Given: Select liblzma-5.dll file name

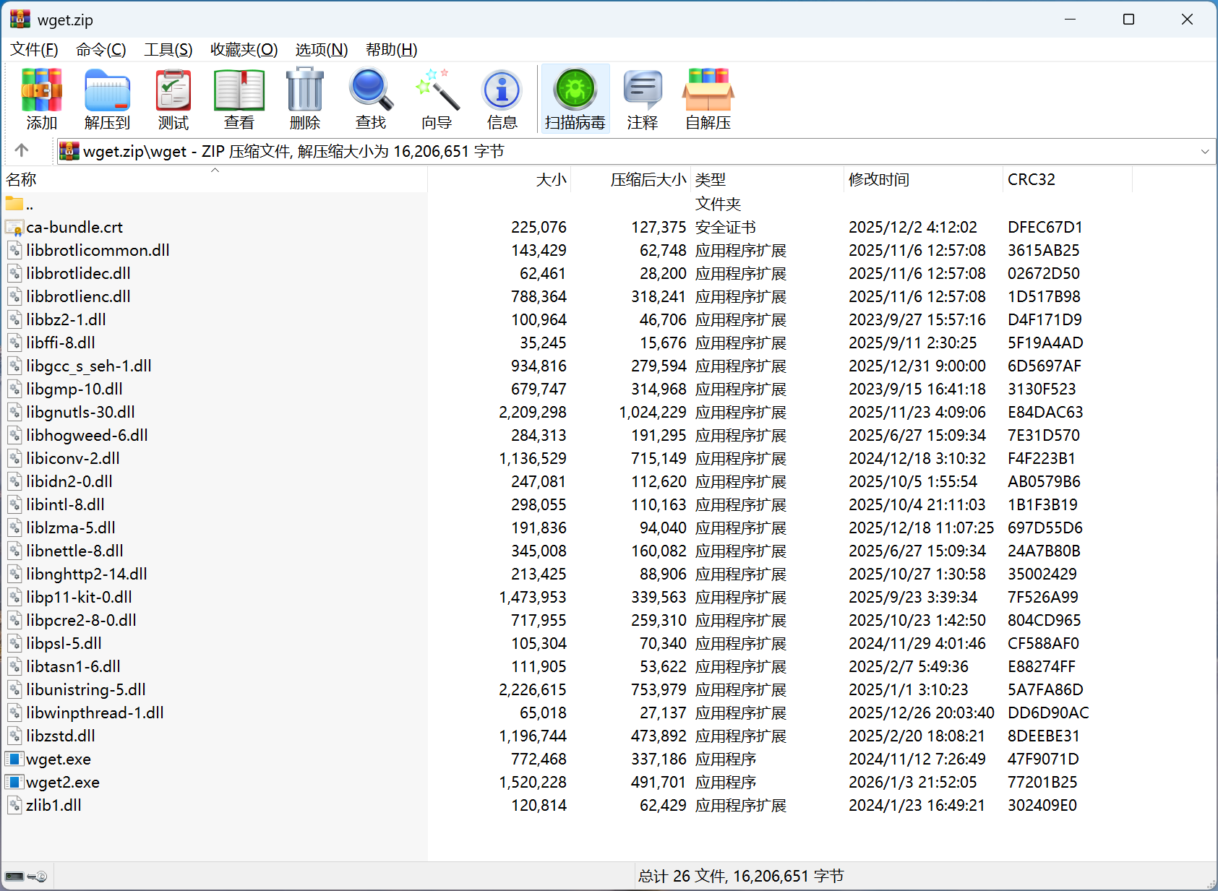Looking at the screenshot, I should point(71,528).
